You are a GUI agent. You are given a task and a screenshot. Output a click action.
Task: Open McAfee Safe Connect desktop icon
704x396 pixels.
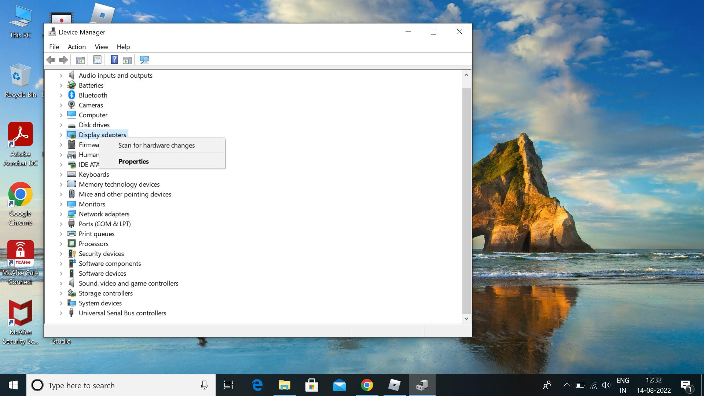(21, 263)
